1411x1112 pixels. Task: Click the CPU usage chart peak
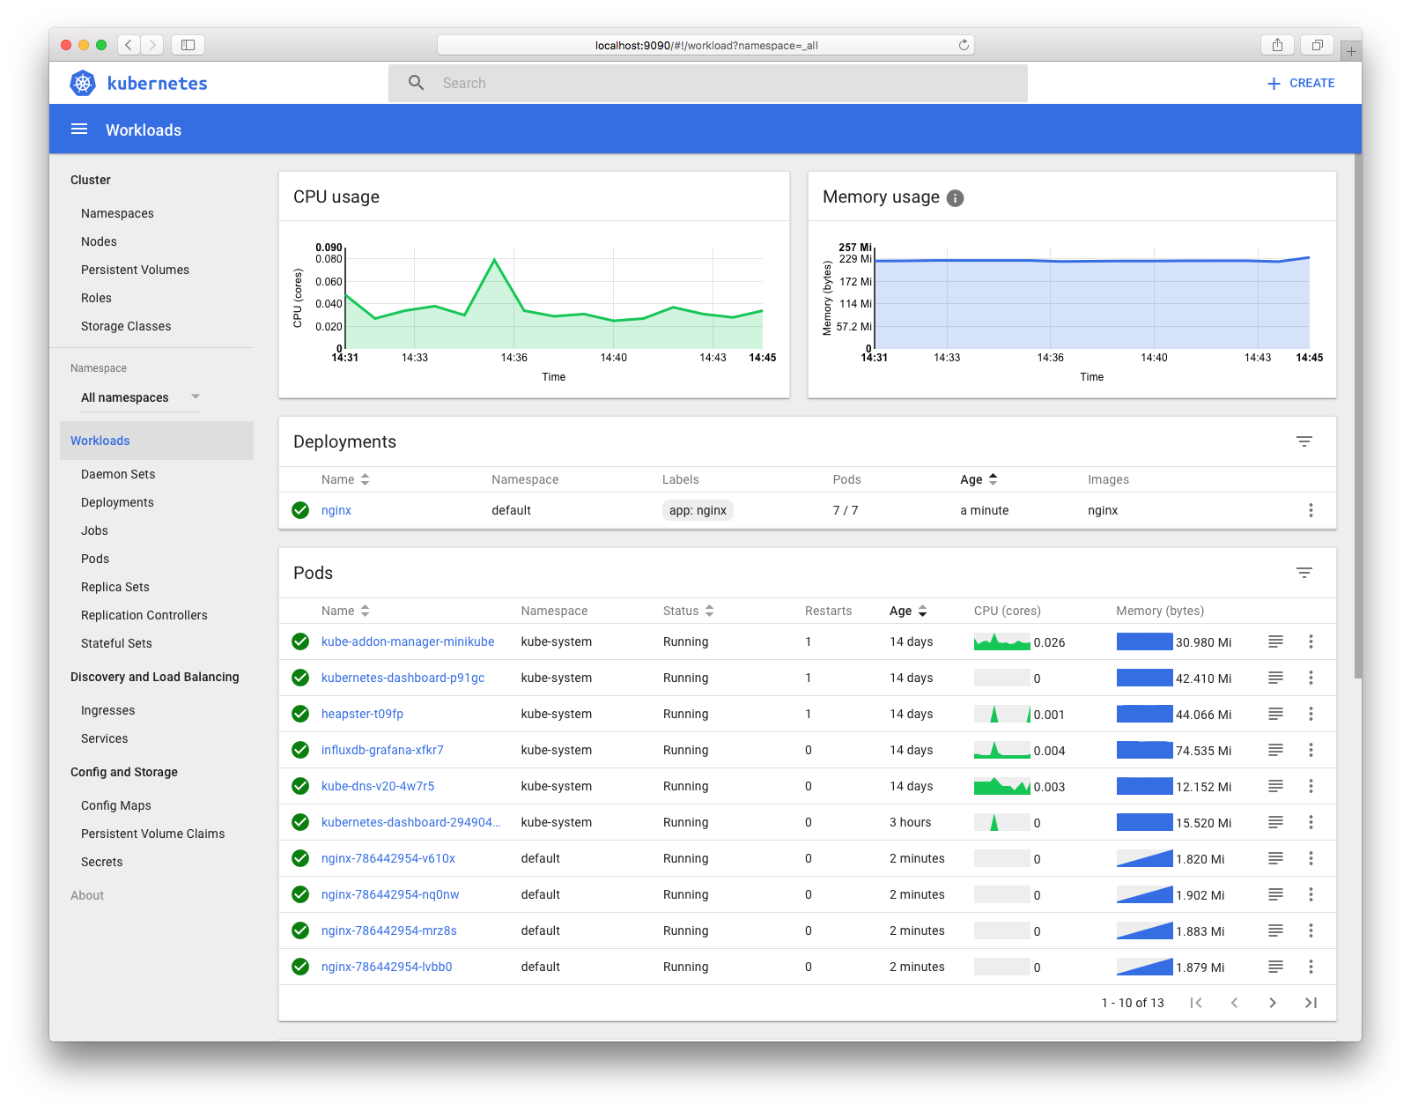coord(495,259)
